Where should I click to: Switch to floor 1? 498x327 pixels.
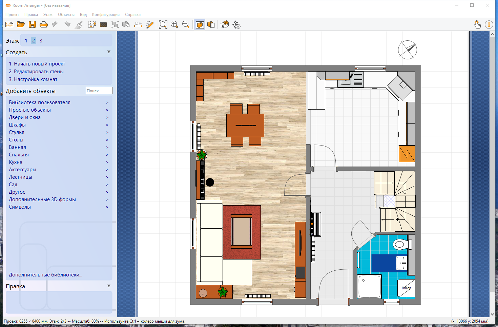click(x=26, y=41)
